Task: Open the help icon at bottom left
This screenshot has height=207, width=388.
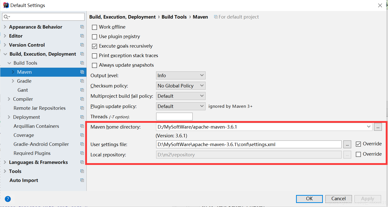Action: click(x=8, y=199)
